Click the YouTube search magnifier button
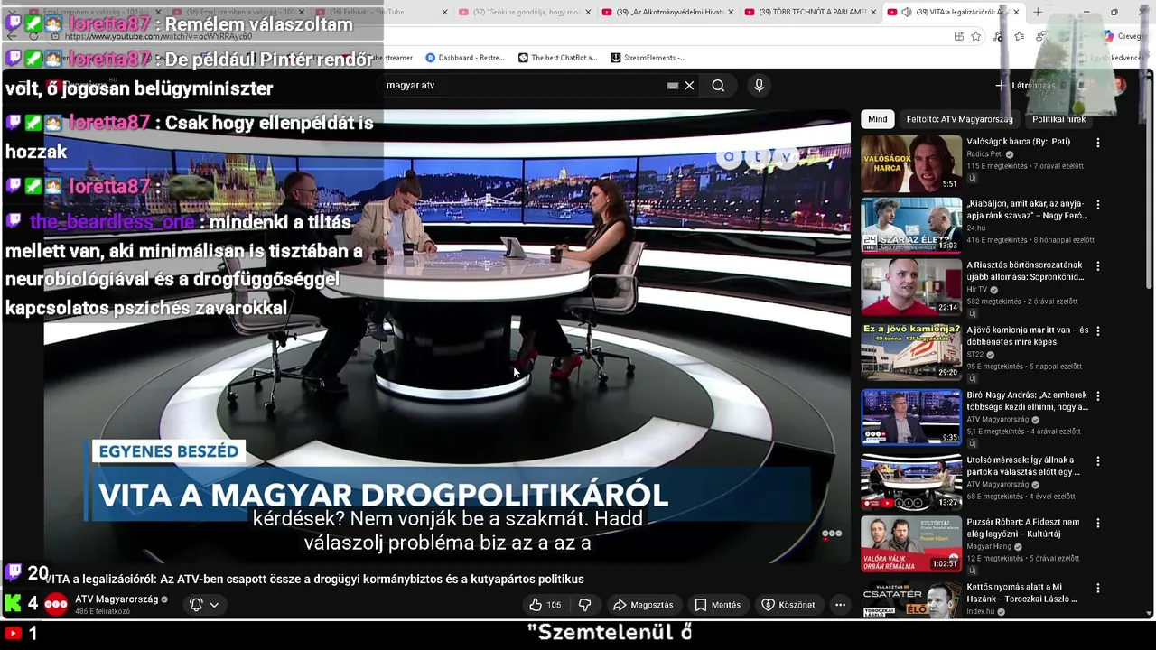The height and width of the screenshot is (650, 1156). click(718, 85)
